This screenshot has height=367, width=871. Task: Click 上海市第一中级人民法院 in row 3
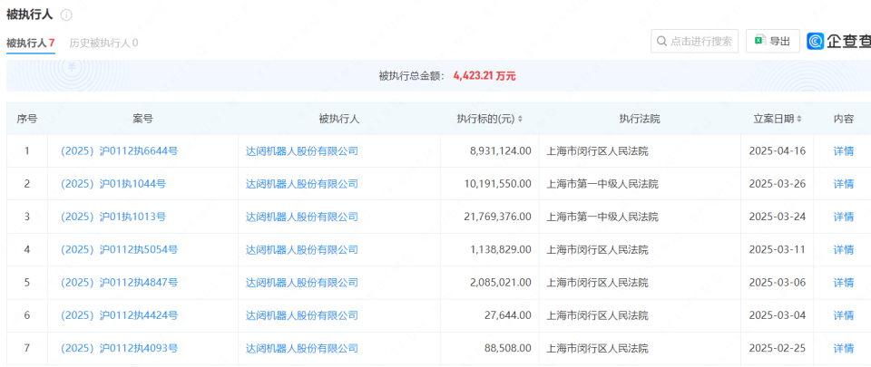(x=602, y=217)
